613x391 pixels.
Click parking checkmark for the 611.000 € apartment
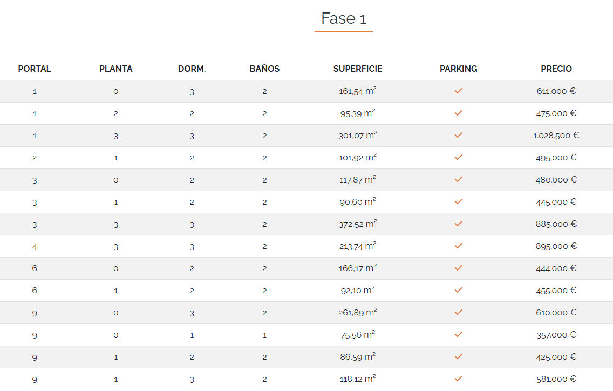(458, 91)
